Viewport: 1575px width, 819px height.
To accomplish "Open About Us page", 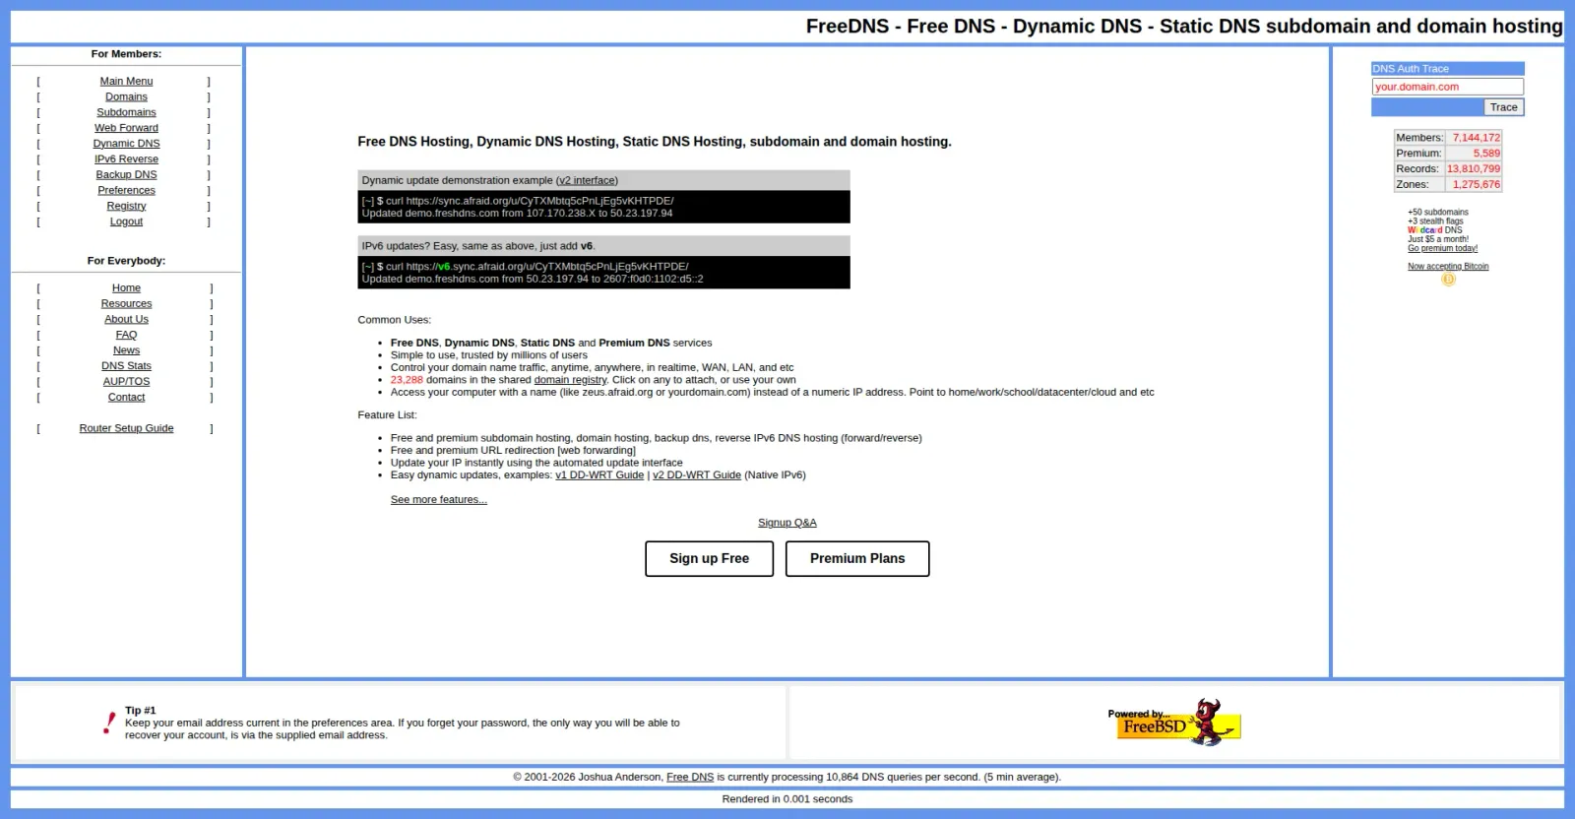I will pos(126,320).
